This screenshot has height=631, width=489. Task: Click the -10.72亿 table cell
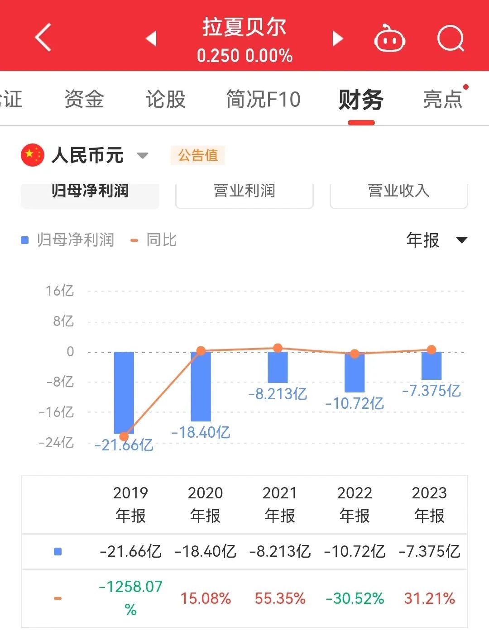pyautogui.click(x=355, y=551)
